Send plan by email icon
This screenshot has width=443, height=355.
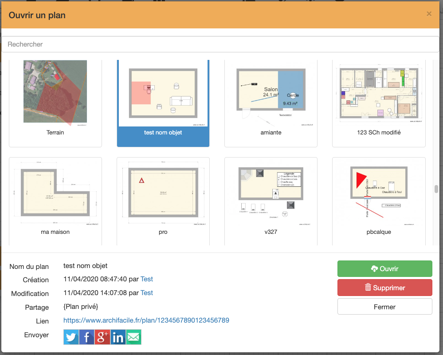coord(133,337)
